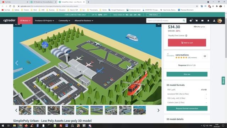The width and height of the screenshot is (227, 128).
Task: Click Request format conversion button
Action: [x=187, y=108]
